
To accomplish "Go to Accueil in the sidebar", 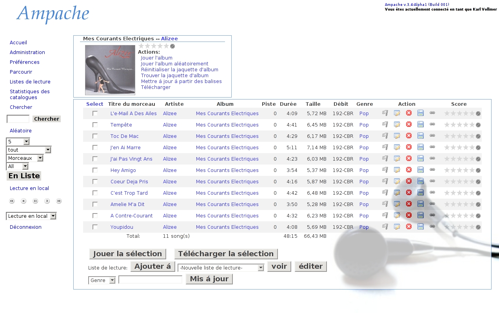I will 18,42.
